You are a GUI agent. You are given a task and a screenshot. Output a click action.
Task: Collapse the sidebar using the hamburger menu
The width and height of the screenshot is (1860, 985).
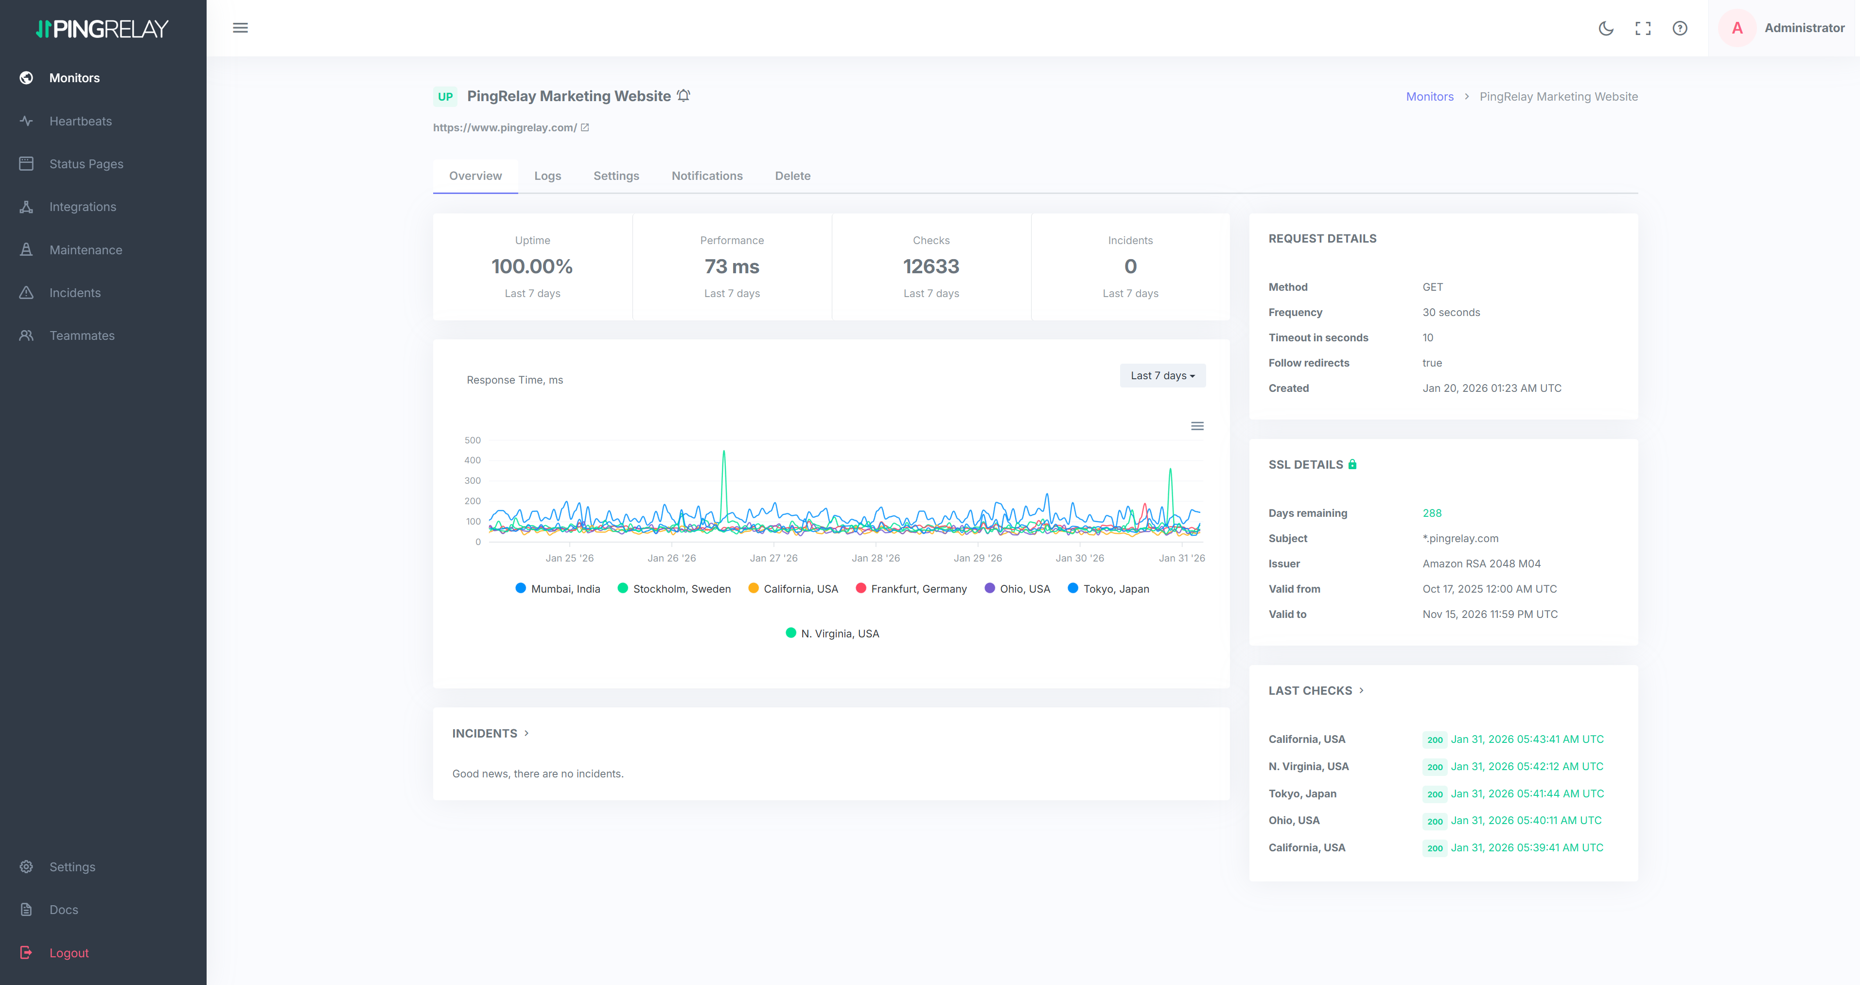tap(241, 27)
